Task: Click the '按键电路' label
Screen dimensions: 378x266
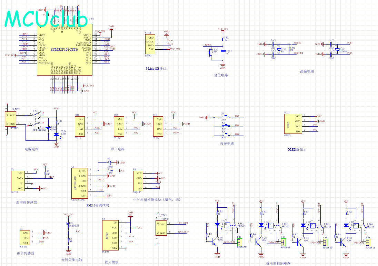Action: coord(227,144)
